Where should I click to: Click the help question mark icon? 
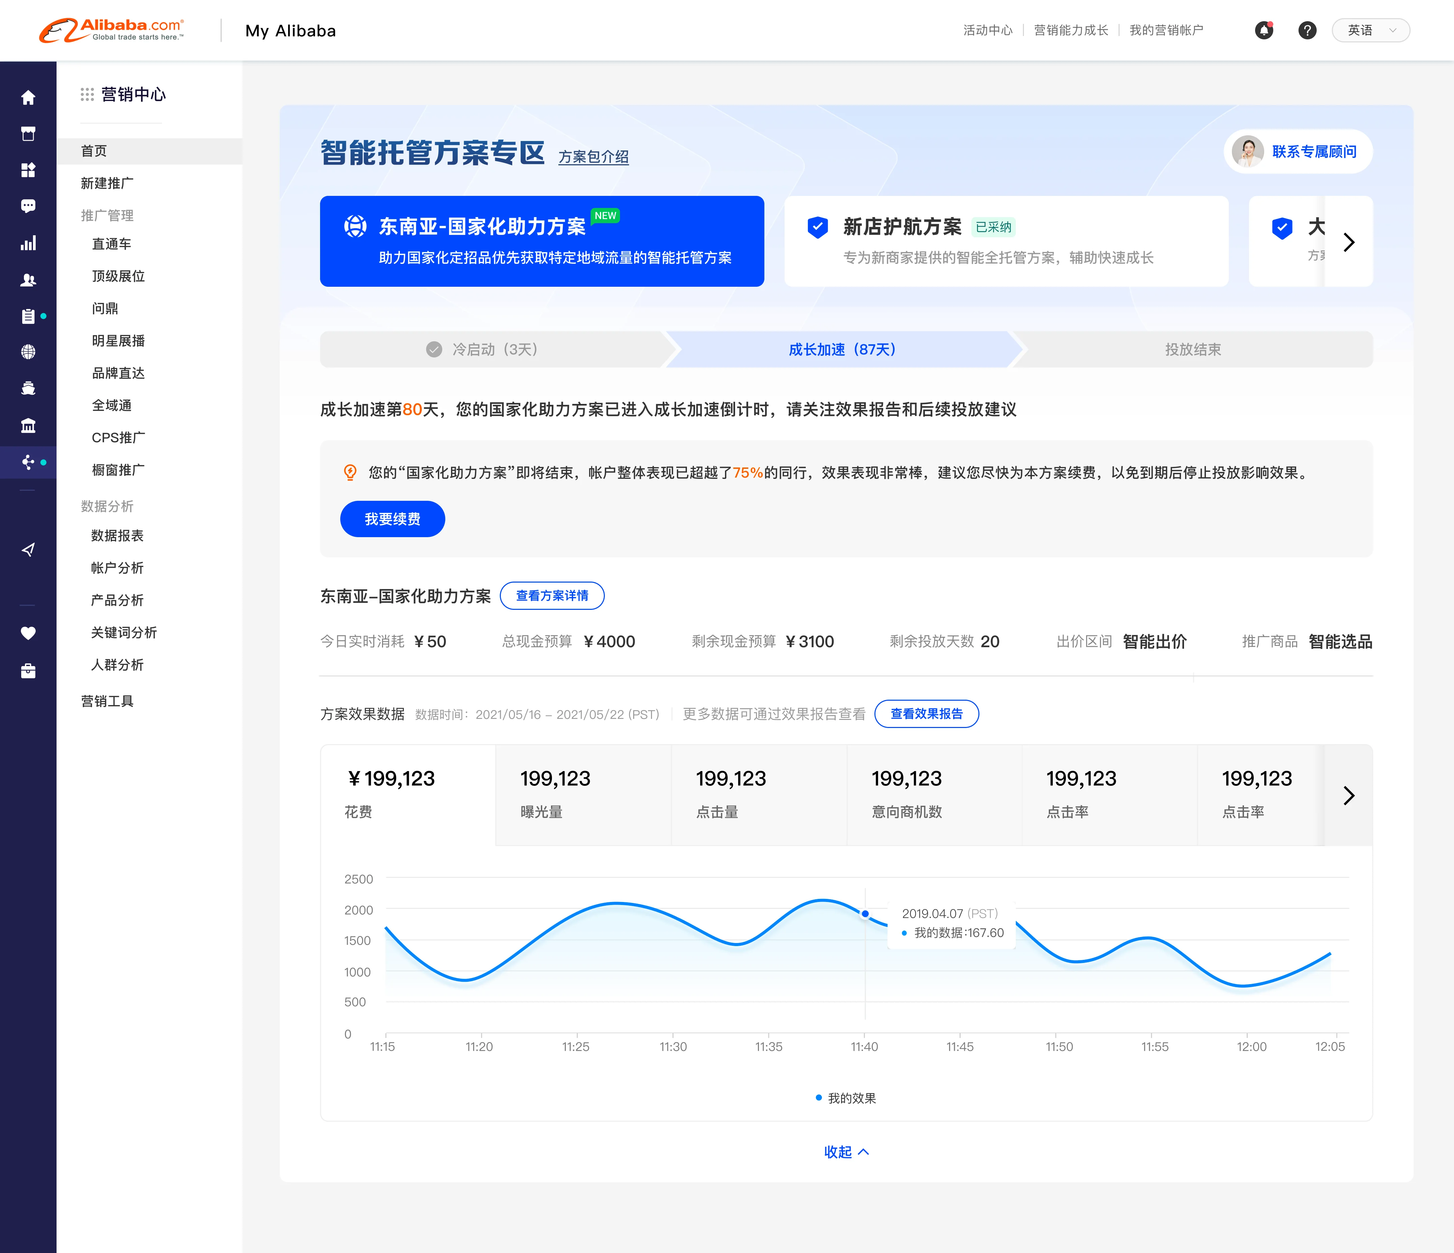coord(1307,30)
